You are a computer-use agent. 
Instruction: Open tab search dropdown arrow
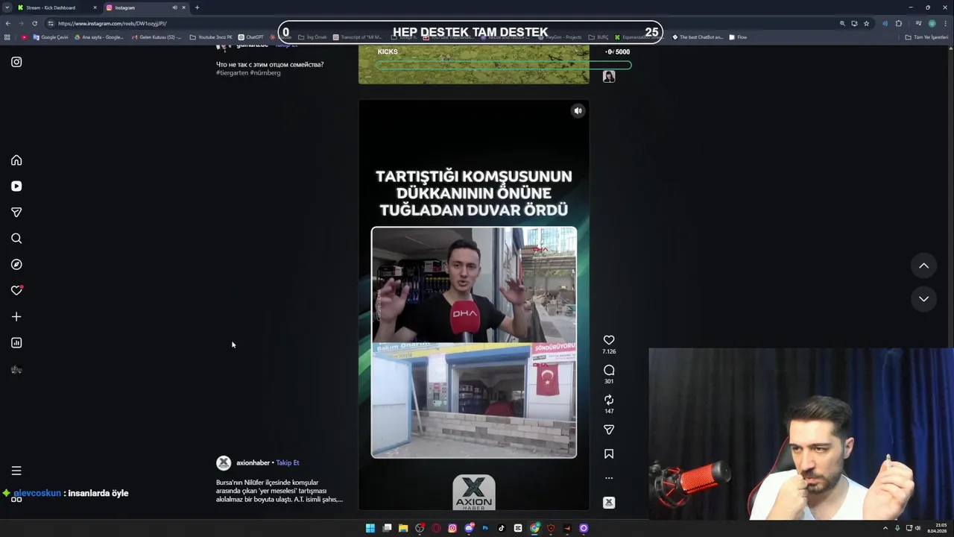(x=7, y=7)
